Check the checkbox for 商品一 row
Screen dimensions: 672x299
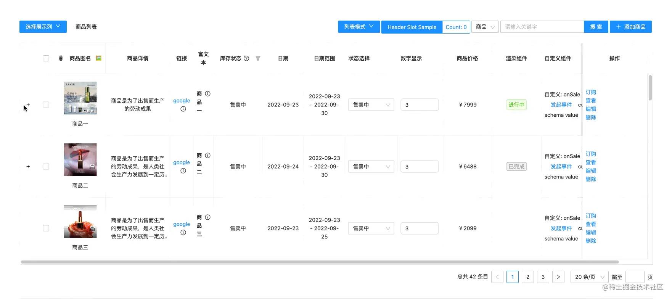coord(46,105)
